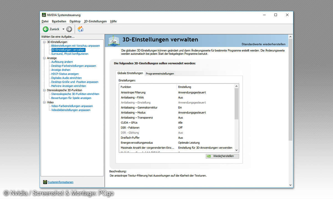Open Mehrere Anzeigen einrichten
This screenshot has height=199, width=333.
coord(68,86)
